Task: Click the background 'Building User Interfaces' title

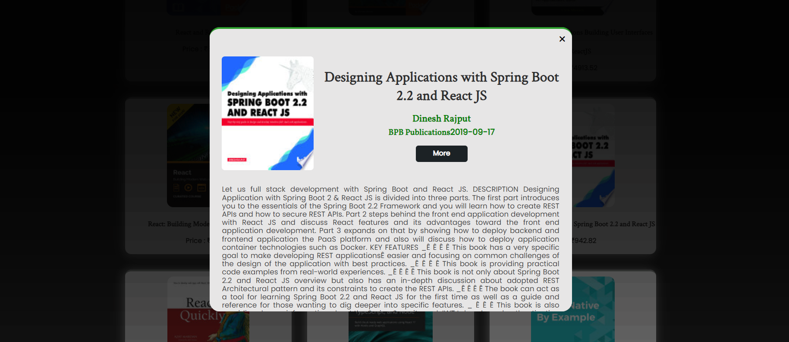Action: pyautogui.click(x=613, y=32)
